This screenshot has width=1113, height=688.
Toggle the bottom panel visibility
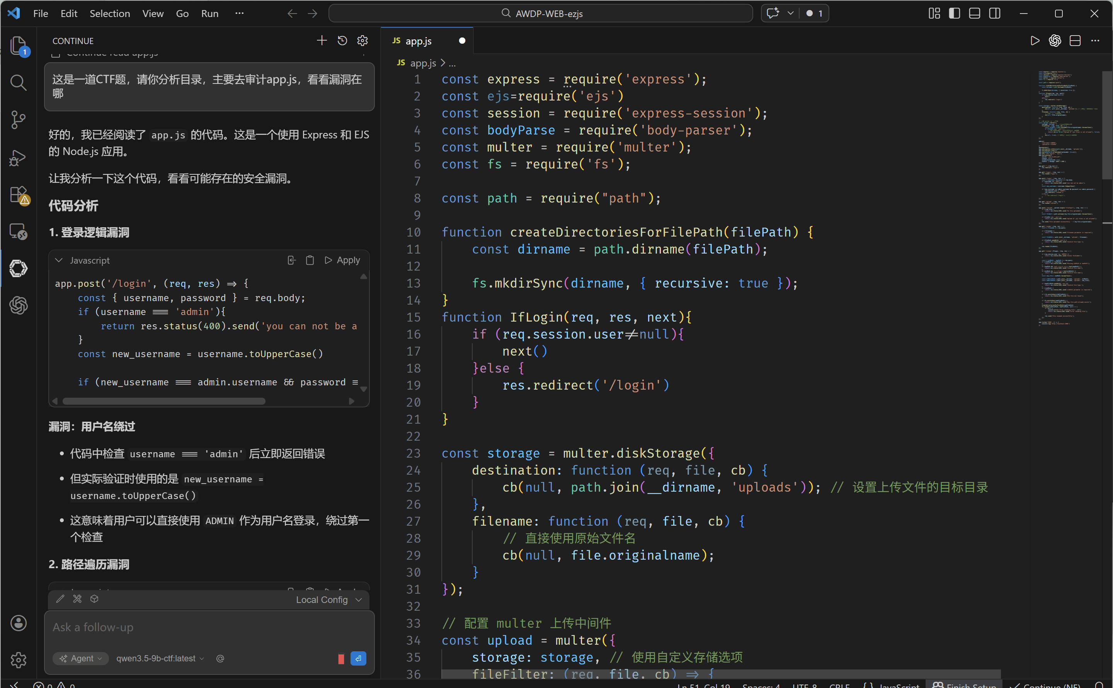click(974, 14)
